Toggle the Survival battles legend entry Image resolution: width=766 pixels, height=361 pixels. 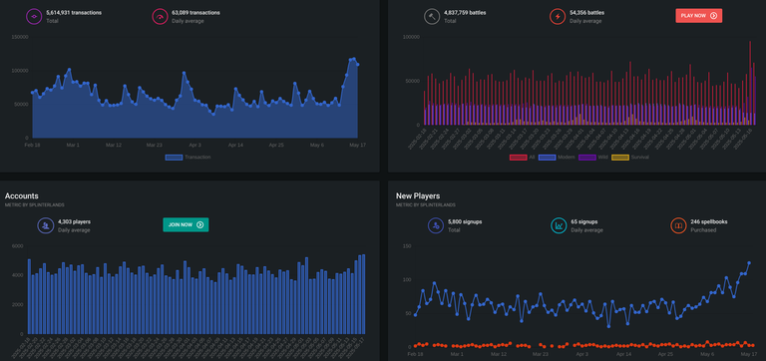tap(630, 158)
